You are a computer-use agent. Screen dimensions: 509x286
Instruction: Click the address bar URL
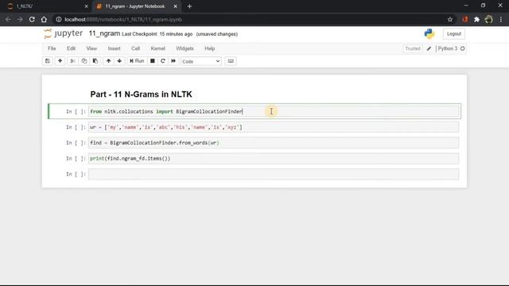pos(123,19)
